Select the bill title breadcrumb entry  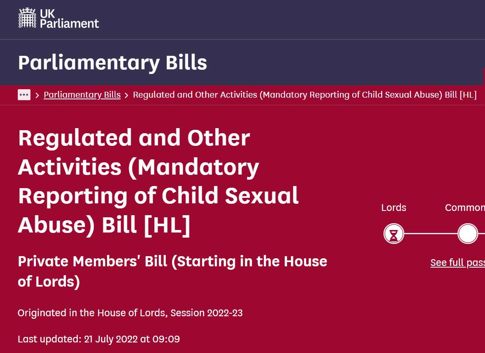(x=304, y=94)
